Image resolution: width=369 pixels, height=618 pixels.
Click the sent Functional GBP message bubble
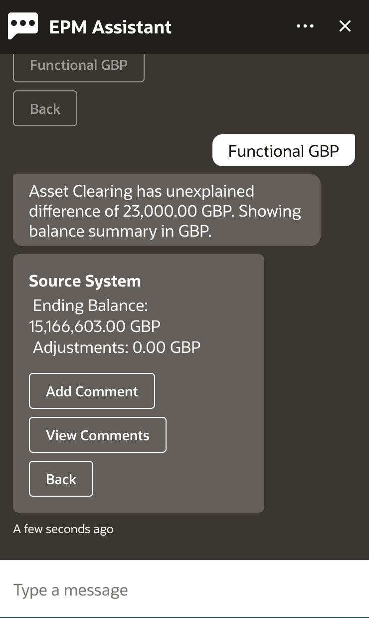click(x=283, y=150)
